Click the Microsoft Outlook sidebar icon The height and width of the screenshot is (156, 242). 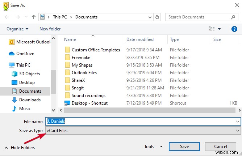[12, 42]
